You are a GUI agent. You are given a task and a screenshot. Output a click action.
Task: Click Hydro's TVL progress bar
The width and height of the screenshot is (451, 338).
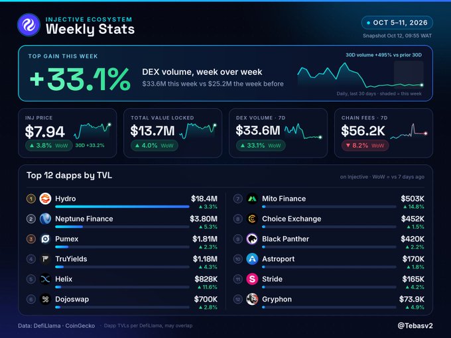[122, 207]
